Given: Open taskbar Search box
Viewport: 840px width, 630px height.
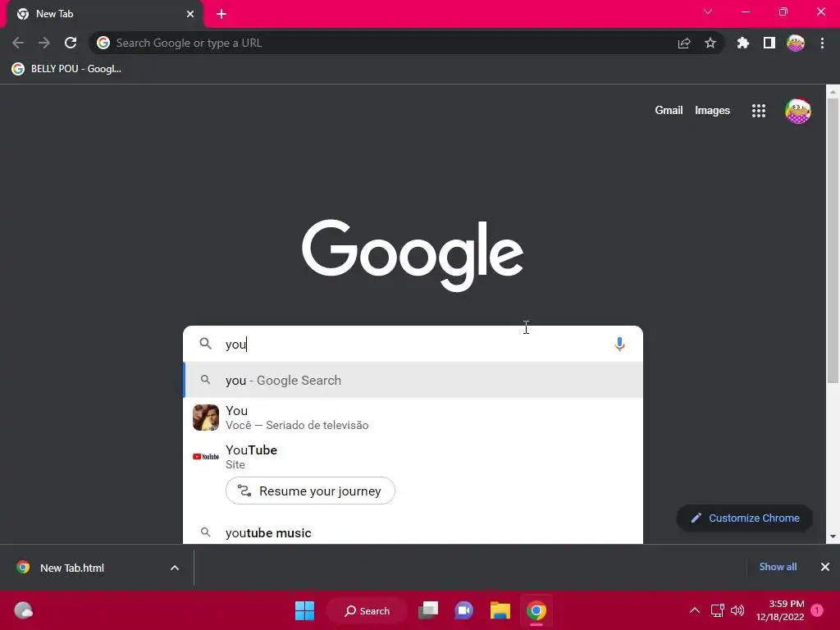Looking at the screenshot, I should pyautogui.click(x=367, y=610).
